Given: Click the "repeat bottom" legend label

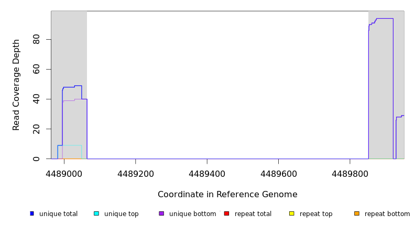Looking at the screenshot, I should coord(387,214).
